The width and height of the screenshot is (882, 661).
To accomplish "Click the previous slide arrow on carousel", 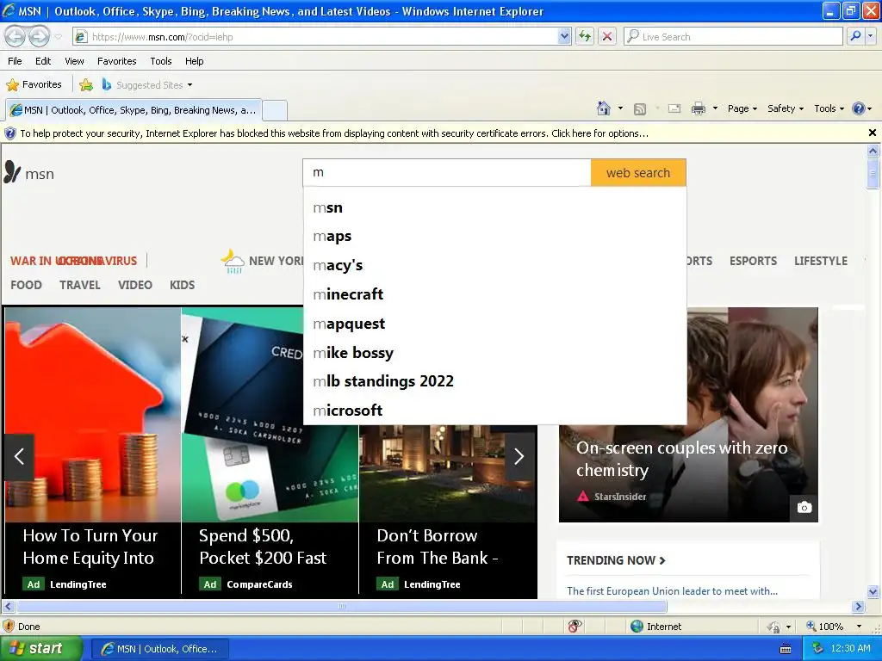I will [19, 456].
